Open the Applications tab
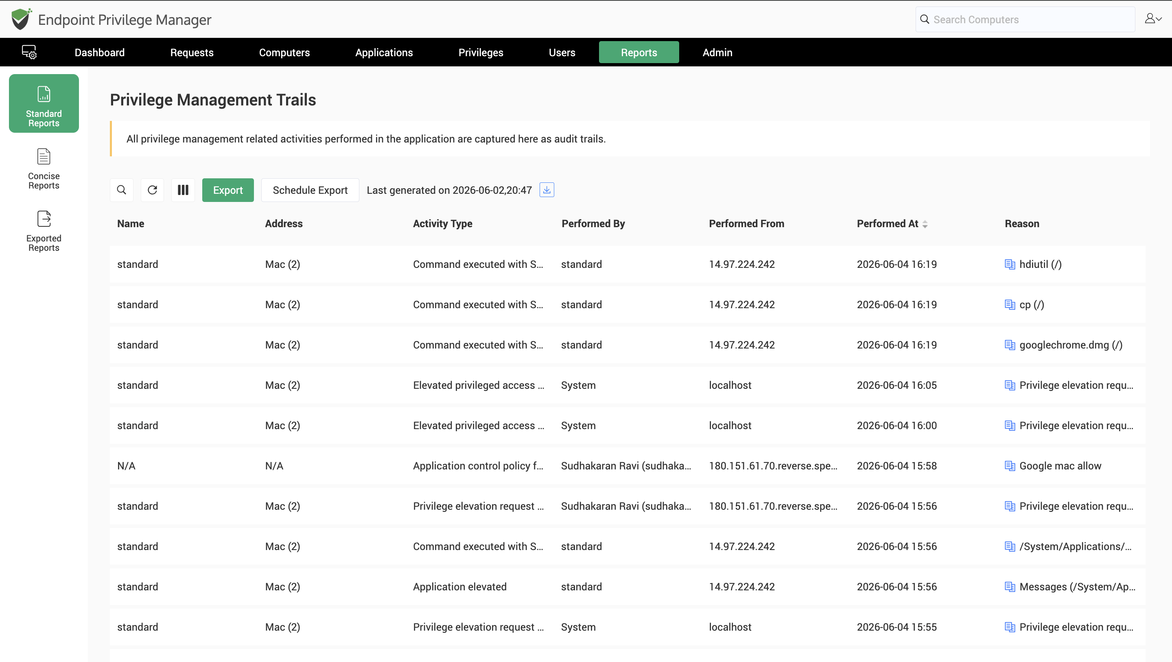Image resolution: width=1172 pixels, height=662 pixels. pyautogui.click(x=384, y=53)
